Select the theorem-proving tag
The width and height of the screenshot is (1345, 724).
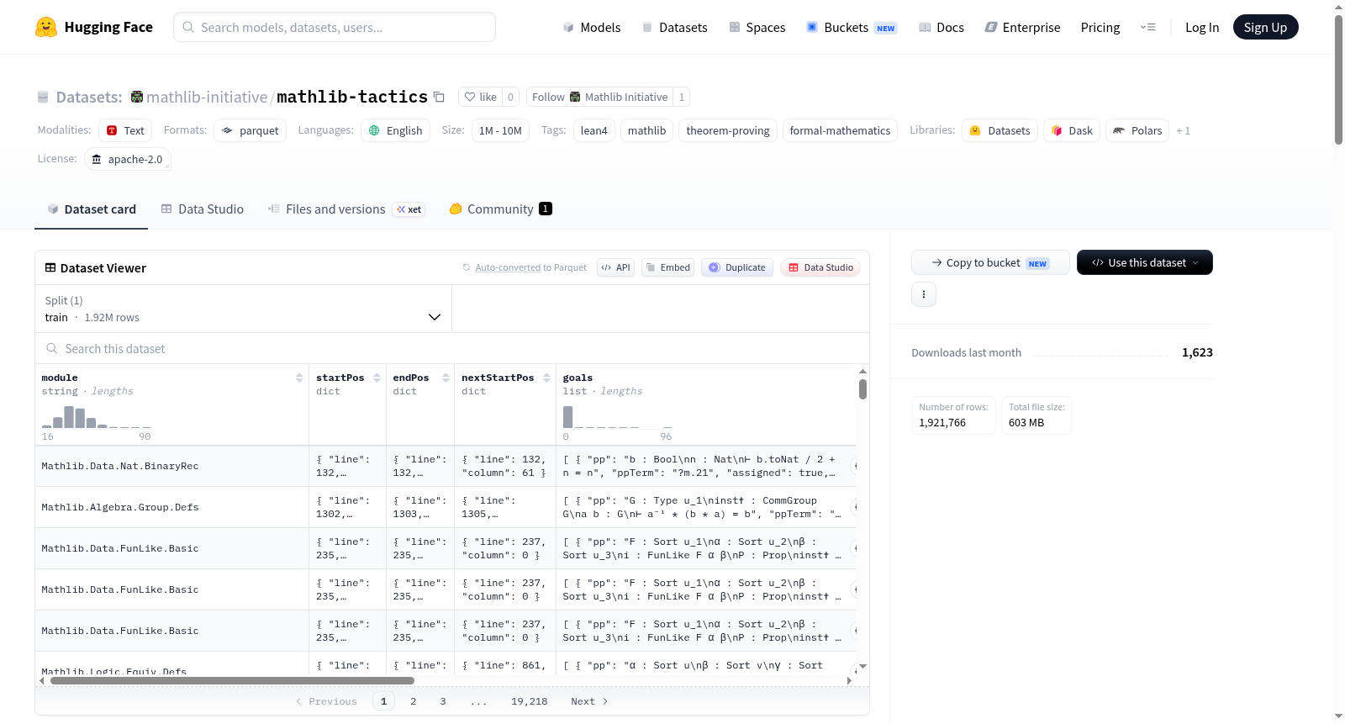point(728,130)
